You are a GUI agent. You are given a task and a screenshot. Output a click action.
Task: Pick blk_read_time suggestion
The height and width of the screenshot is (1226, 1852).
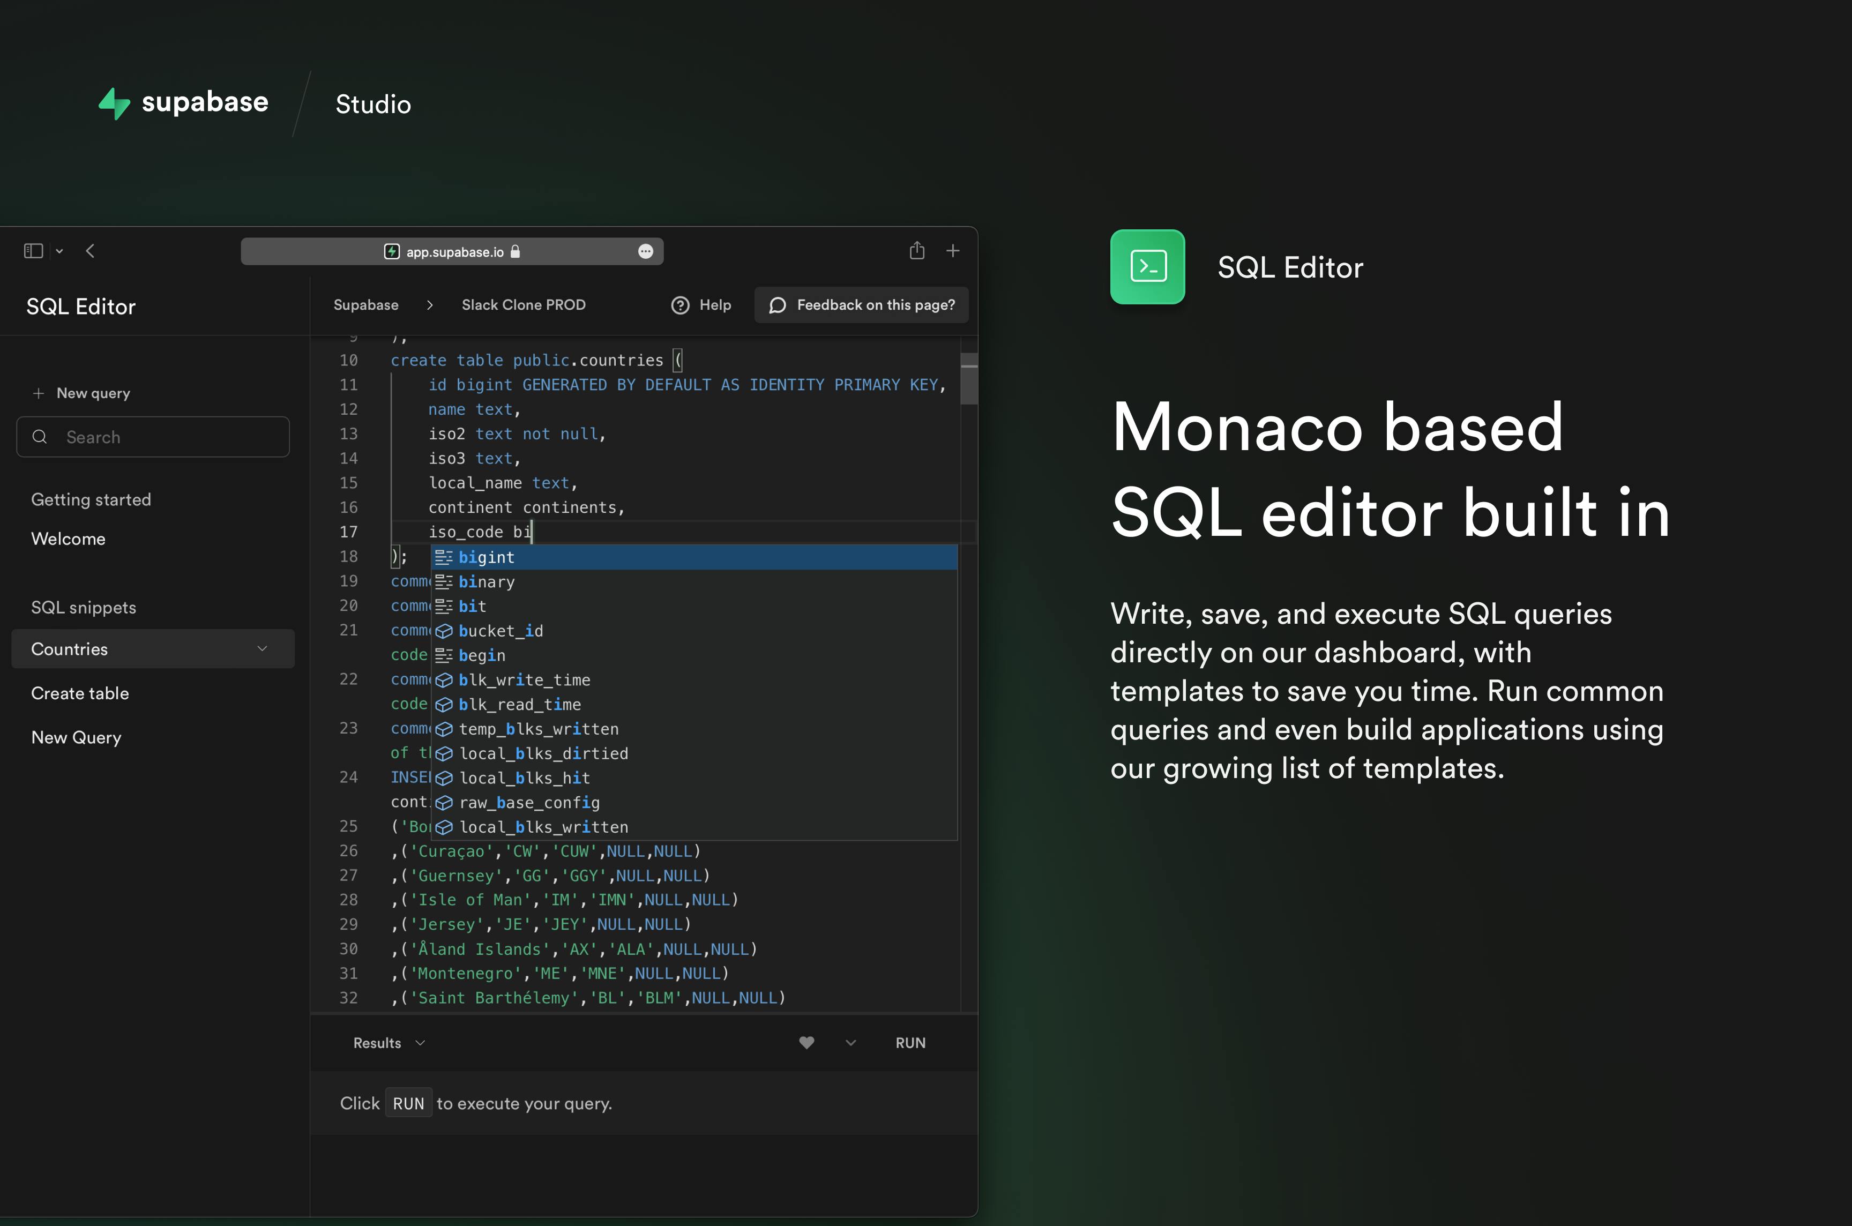point(695,705)
